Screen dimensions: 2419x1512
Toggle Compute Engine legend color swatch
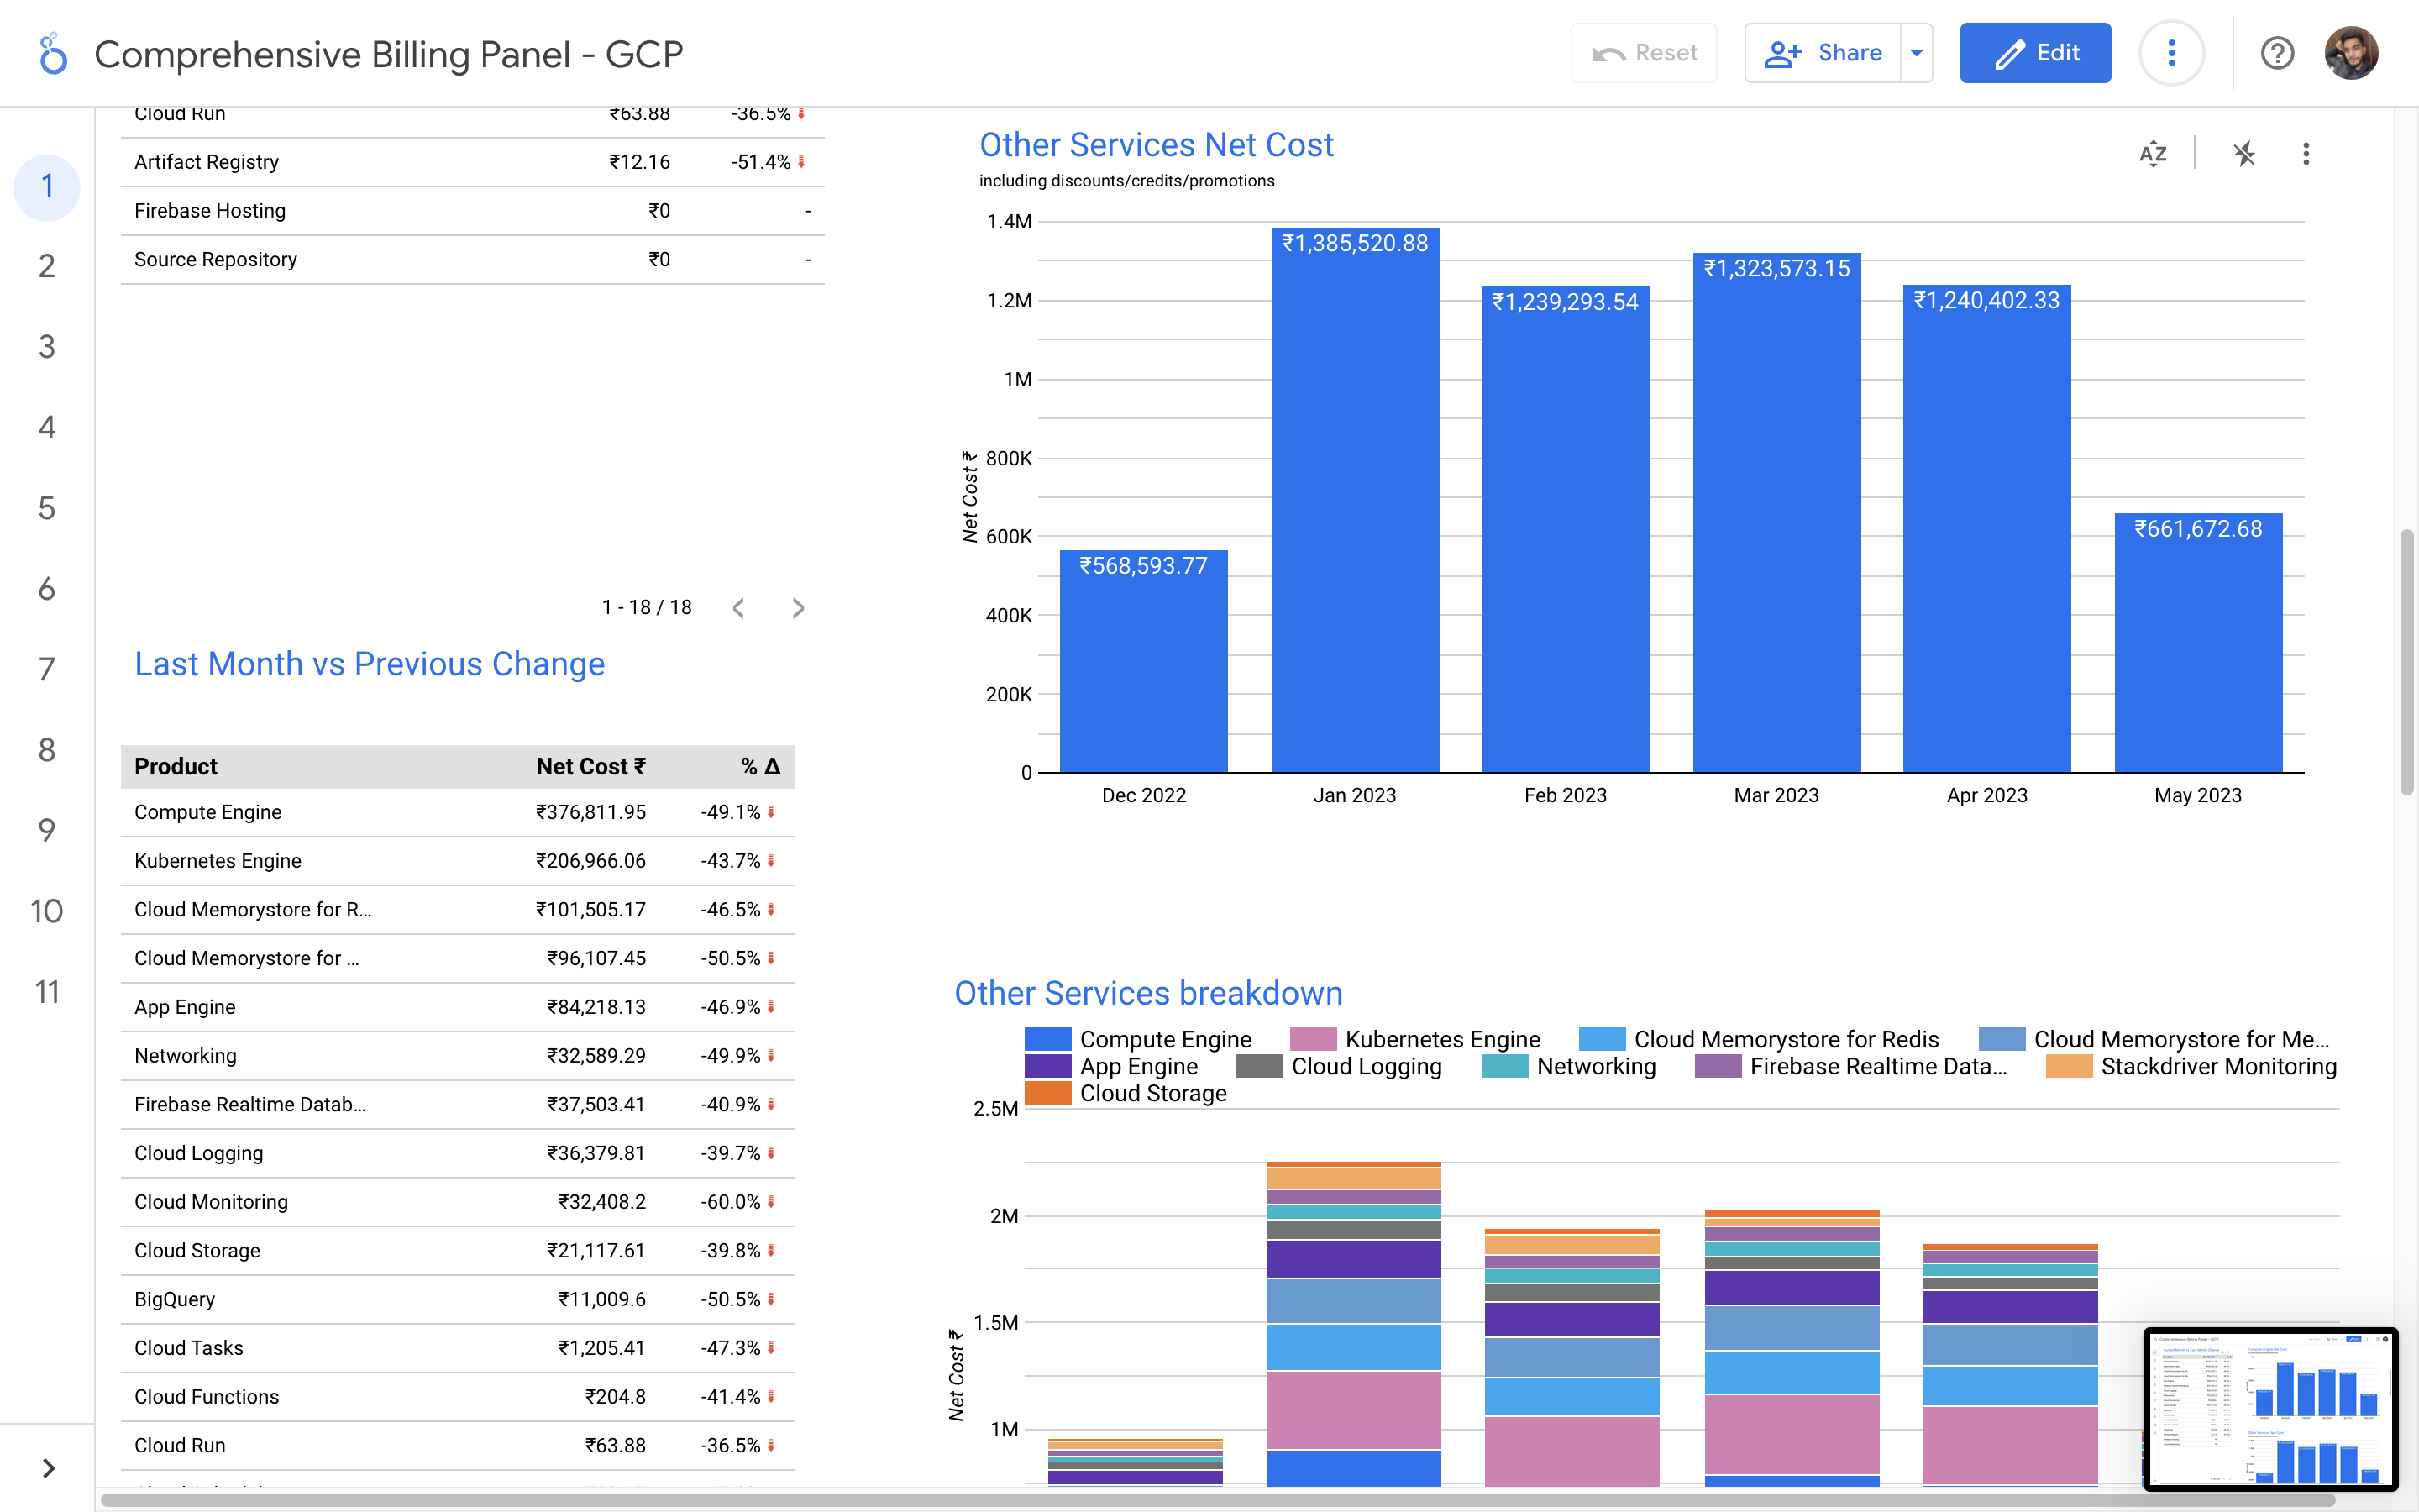point(1047,1040)
